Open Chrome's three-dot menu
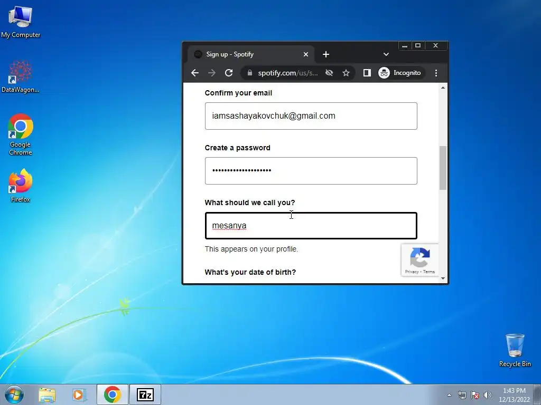Screen dimensions: 541x405 pyautogui.click(x=436, y=73)
